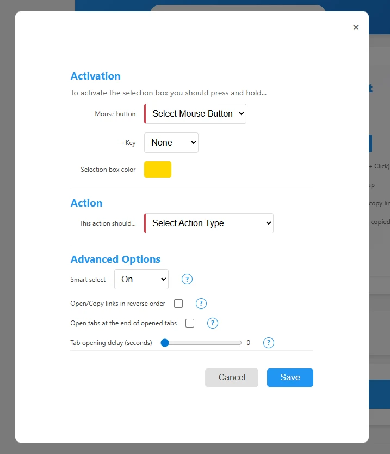The image size is (390, 454).
Task: Click the "Selection box color" label
Action: point(108,170)
